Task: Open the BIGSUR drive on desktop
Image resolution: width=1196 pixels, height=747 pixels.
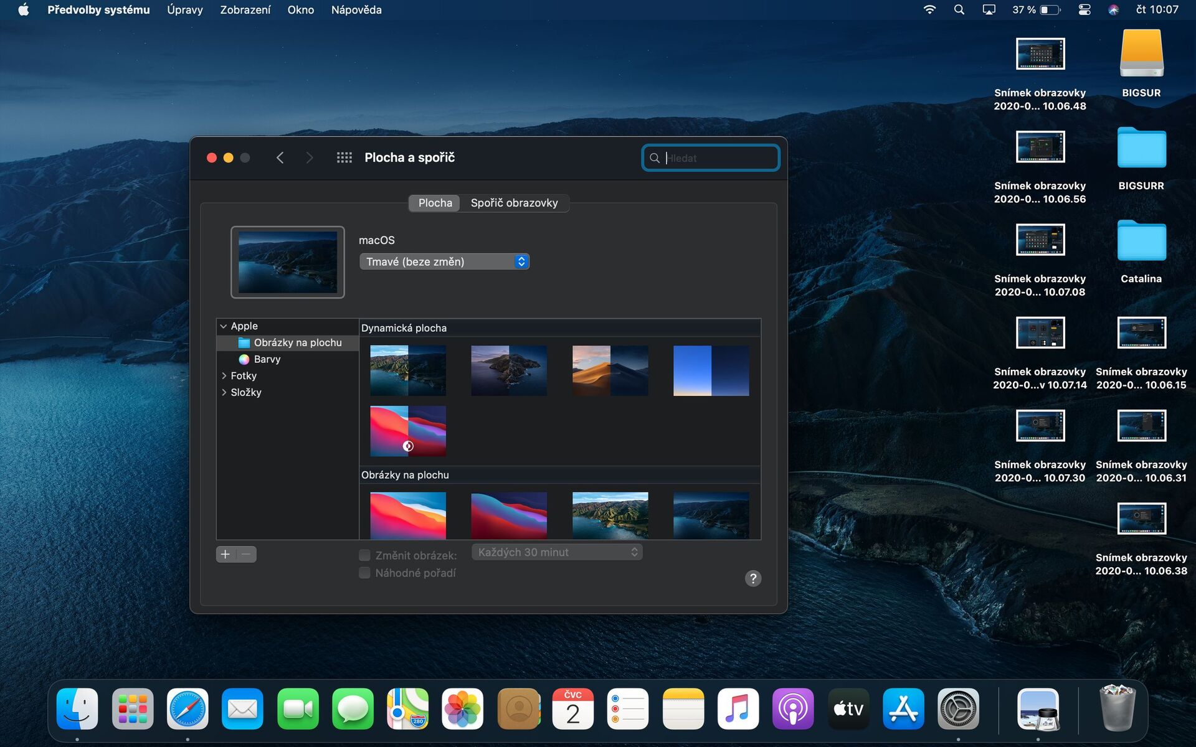Action: [1141, 54]
